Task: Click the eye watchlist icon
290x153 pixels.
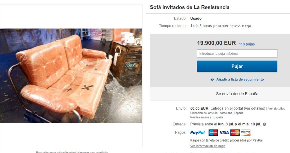Action: (212, 80)
